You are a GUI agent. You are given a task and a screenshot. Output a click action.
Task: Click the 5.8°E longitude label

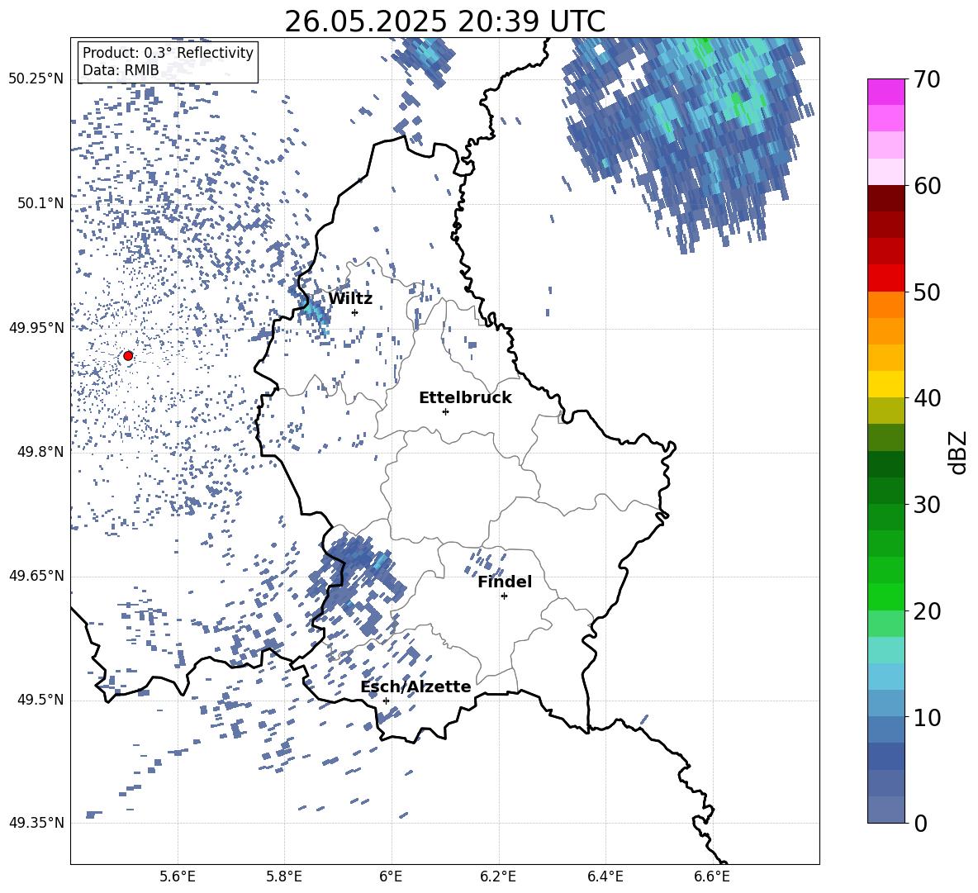tap(284, 876)
